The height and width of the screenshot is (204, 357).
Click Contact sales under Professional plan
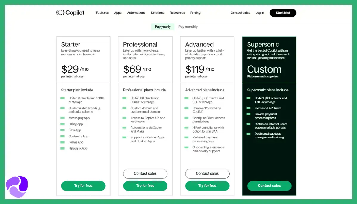(145, 174)
